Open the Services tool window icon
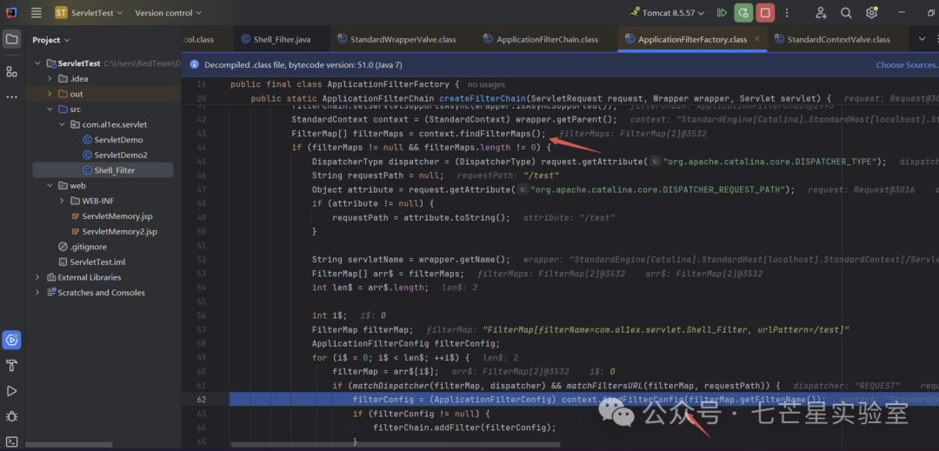The image size is (939, 451). coord(12,340)
